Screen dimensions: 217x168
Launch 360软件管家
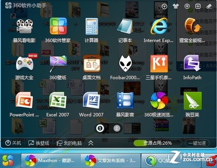click(x=58, y=26)
